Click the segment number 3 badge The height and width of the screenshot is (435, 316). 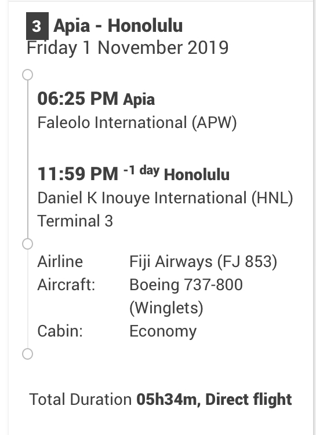(x=37, y=26)
